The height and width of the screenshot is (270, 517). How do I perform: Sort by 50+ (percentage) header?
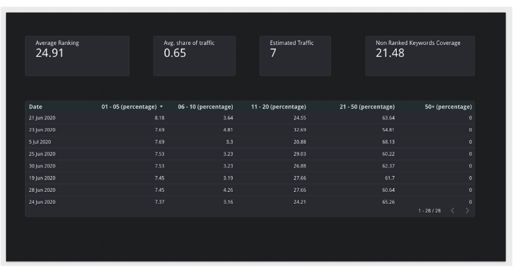[448, 107]
